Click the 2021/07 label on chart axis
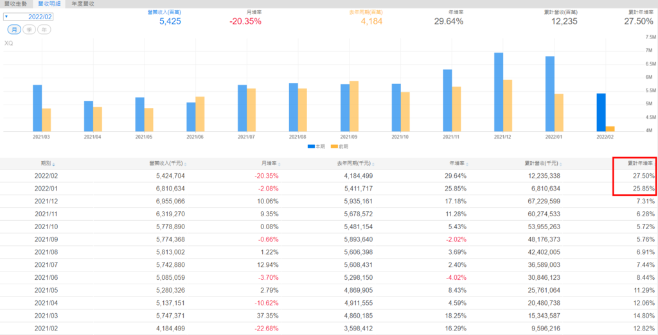Screen dimensions: 658x335 tap(247, 137)
